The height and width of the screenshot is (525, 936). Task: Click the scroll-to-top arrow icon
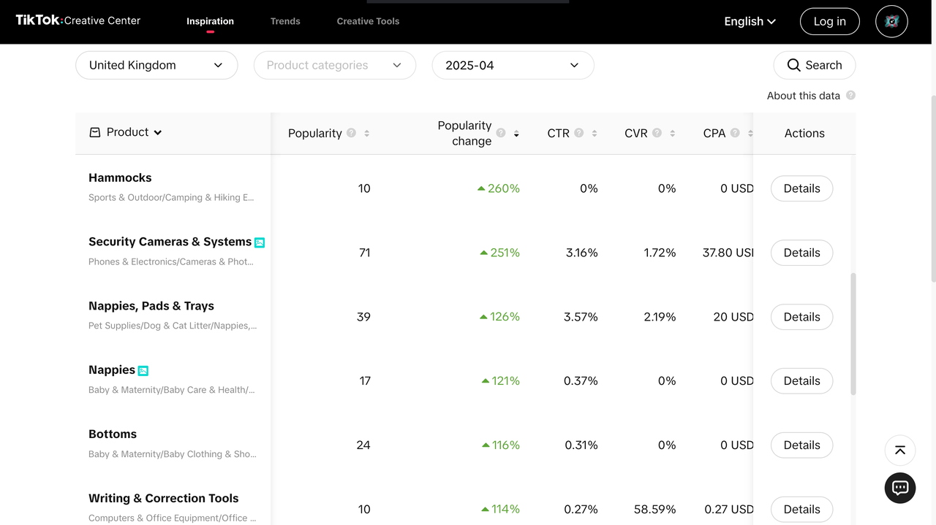(900, 451)
